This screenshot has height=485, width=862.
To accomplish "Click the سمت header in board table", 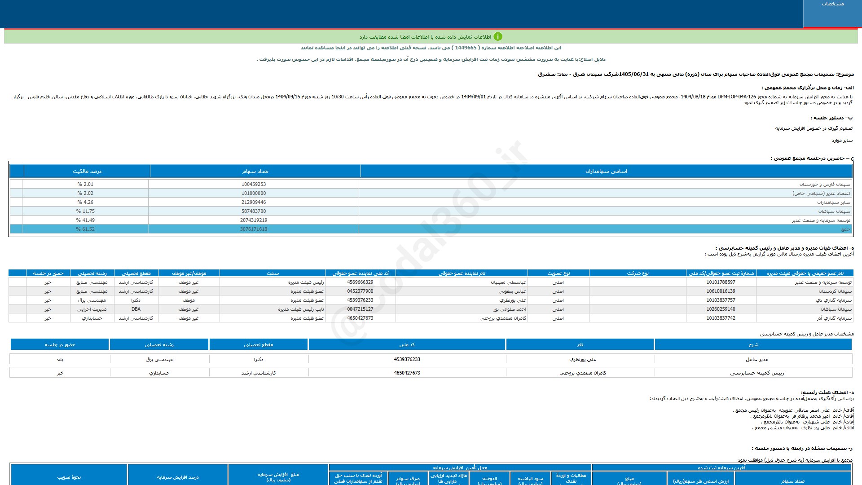I will (x=273, y=273).
